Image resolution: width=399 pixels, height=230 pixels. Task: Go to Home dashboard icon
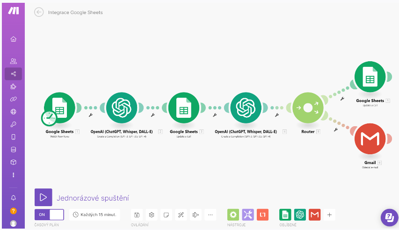14,39
